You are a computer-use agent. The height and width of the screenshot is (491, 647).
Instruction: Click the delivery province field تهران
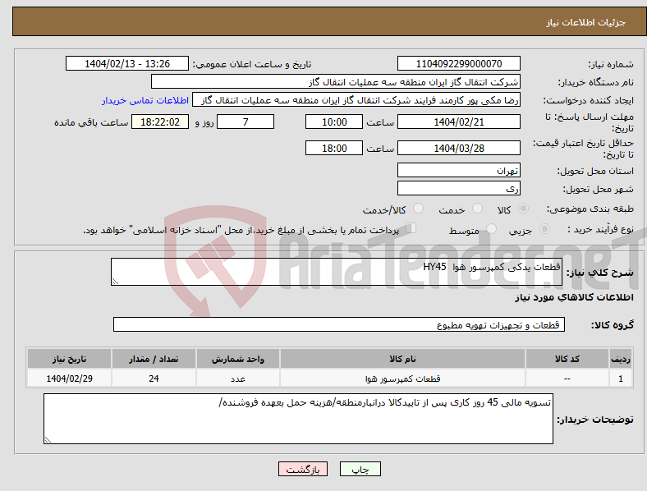click(459, 171)
